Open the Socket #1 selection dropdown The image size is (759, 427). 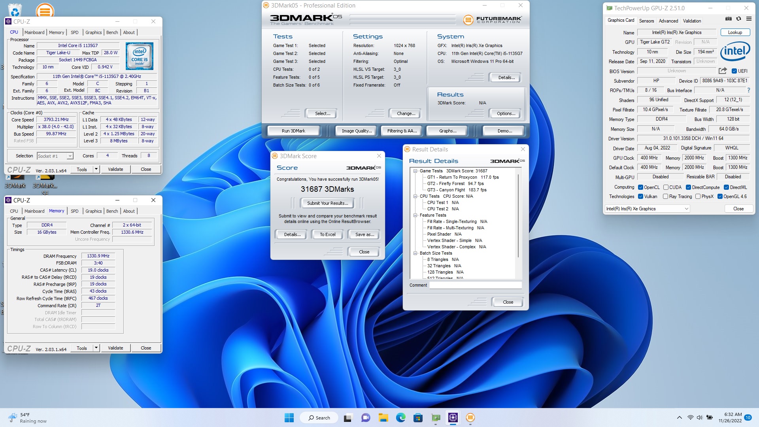[x=55, y=156]
